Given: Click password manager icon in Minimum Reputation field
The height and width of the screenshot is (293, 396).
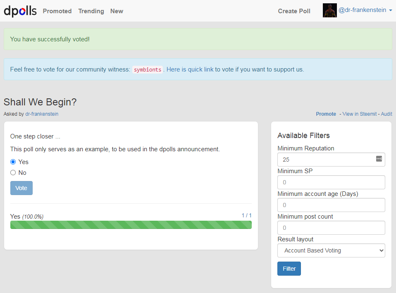Looking at the screenshot, I should pyautogui.click(x=379, y=159).
